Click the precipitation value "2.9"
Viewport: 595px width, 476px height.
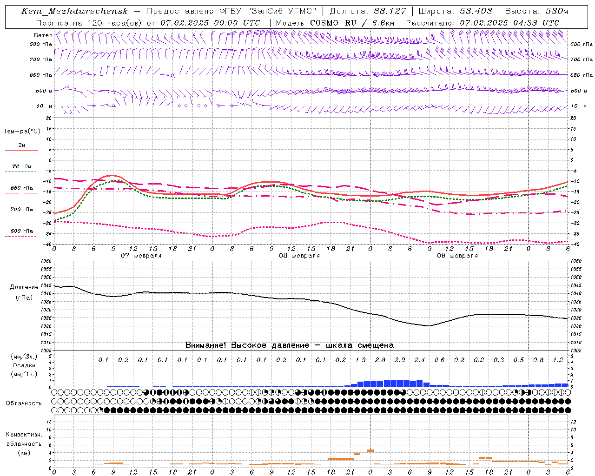click(x=400, y=360)
